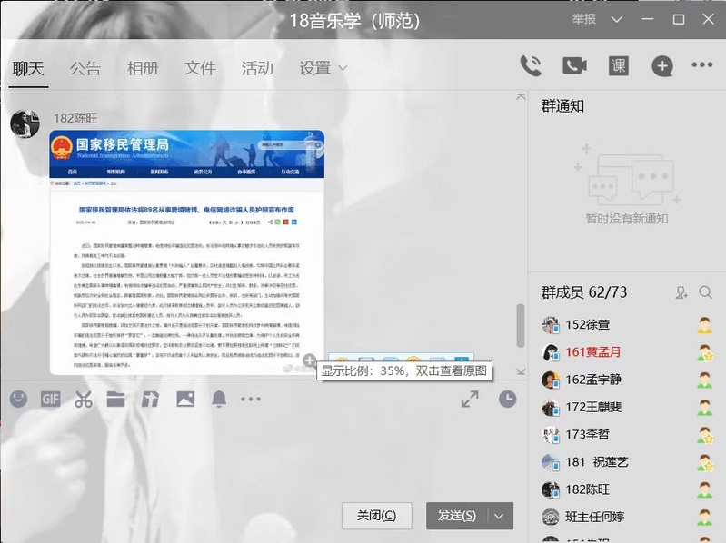Click the 关闭(C) button
Screen dimensions: 726x543
click(x=376, y=516)
